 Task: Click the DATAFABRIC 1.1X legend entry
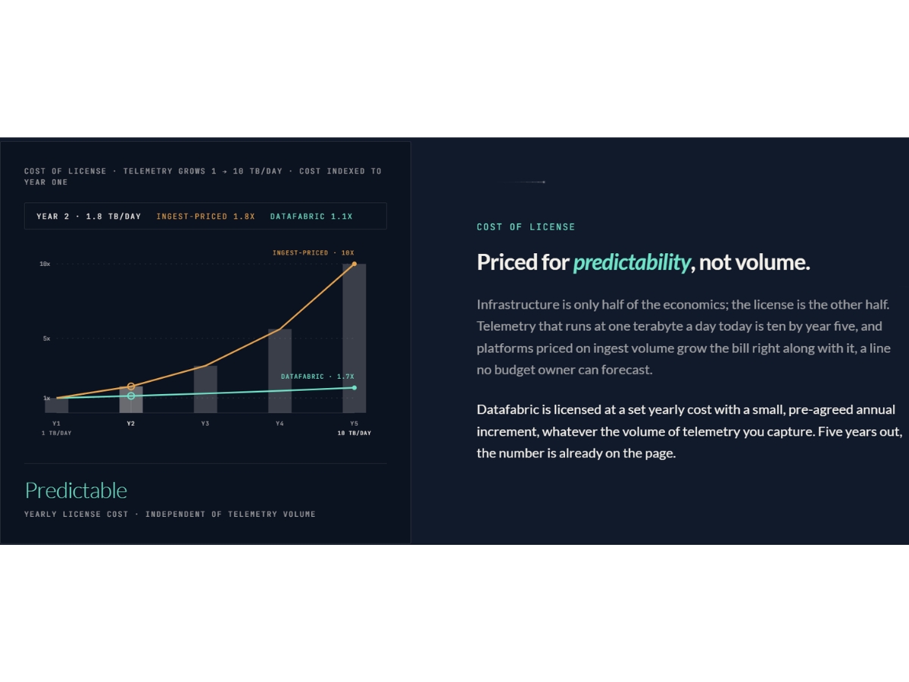(311, 216)
